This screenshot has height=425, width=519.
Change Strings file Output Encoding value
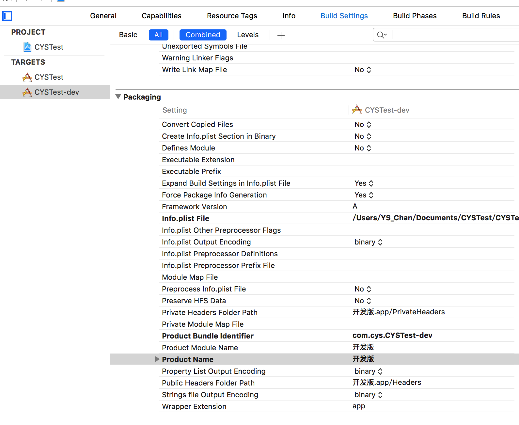pyautogui.click(x=369, y=395)
